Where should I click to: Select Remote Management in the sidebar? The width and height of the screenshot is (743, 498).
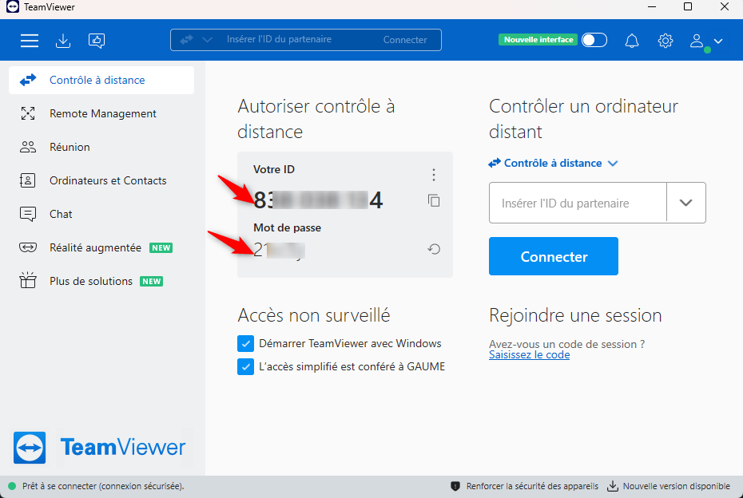point(102,114)
